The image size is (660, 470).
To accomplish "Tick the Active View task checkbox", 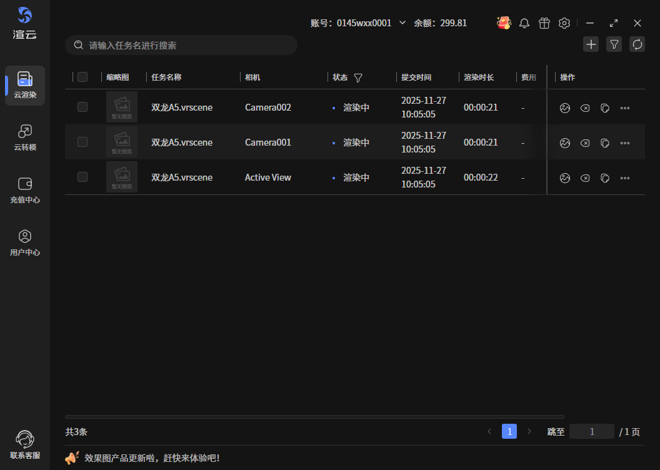I will tap(82, 177).
